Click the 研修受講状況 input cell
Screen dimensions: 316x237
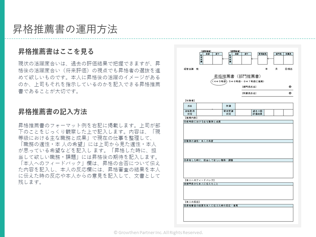pyautogui.click(x=242, y=113)
